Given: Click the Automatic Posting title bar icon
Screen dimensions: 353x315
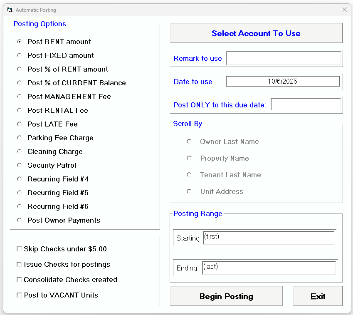Looking at the screenshot, I should 10,10.
